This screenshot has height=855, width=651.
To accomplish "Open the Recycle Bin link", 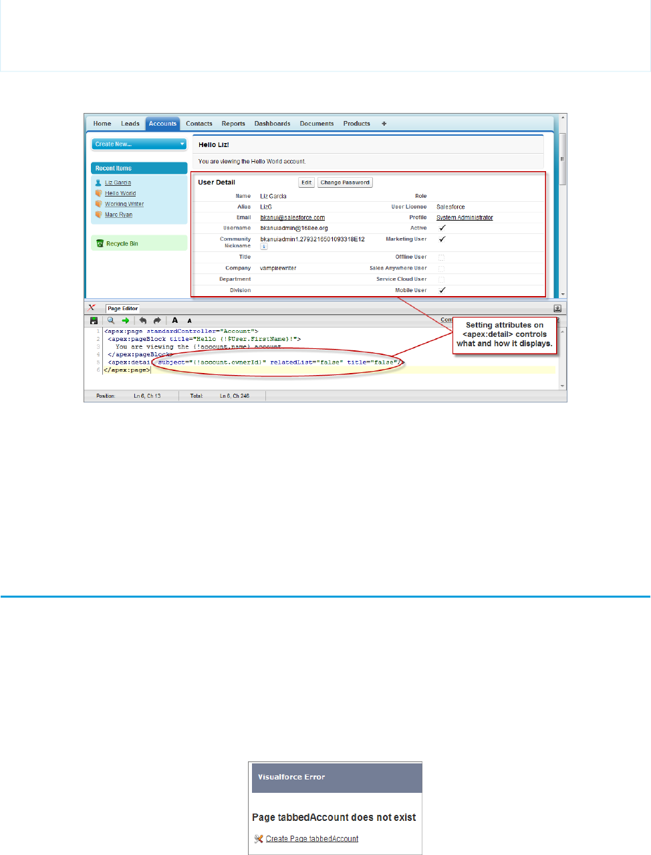I will tap(122, 244).
